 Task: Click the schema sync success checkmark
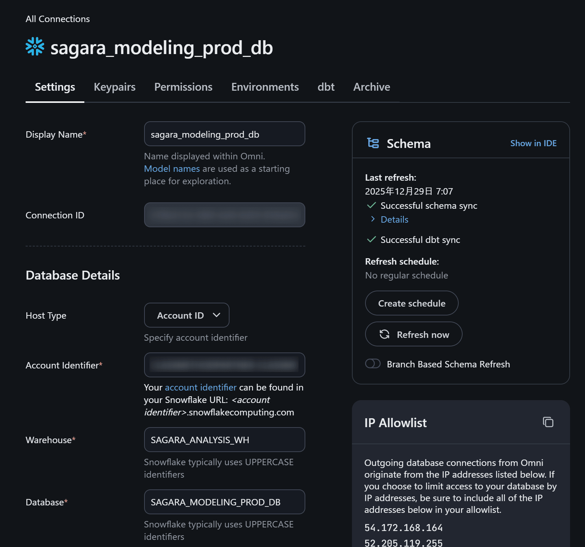pos(371,206)
